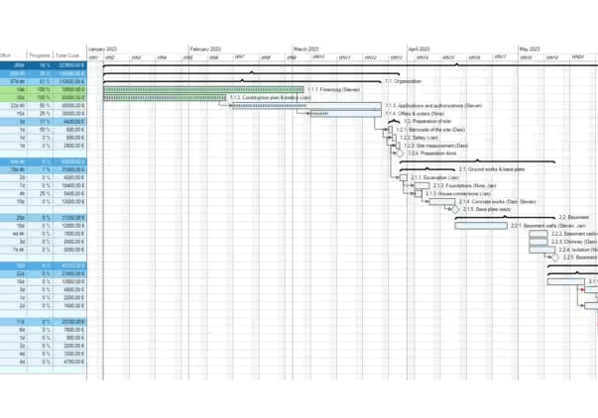Image resolution: width=598 pixels, height=418 pixels.
Task: Select the '61 %' progress cell
Action: (40, 81)
